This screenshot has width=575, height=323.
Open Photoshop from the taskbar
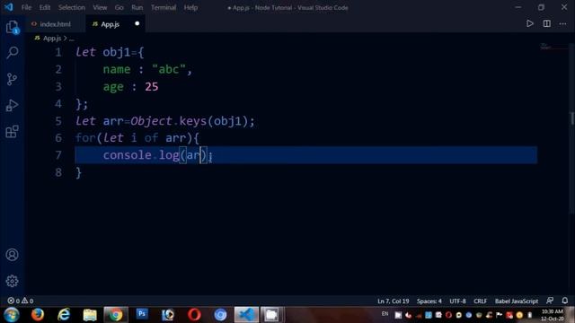click(x=142, y=314)
